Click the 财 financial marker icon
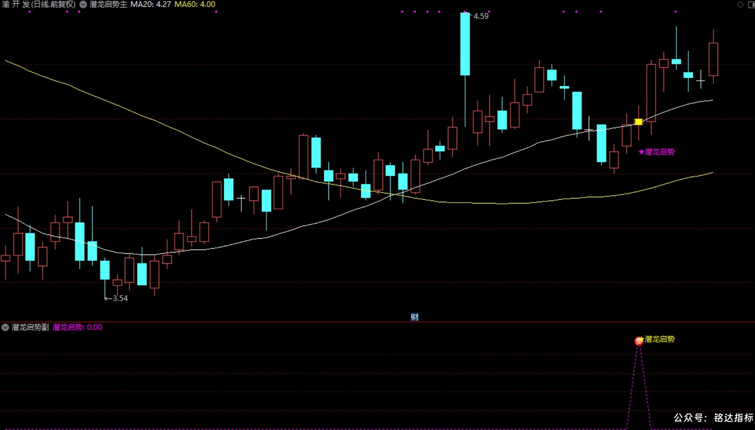The width and height of the screenshot is (755, 430). coord(414,317)
